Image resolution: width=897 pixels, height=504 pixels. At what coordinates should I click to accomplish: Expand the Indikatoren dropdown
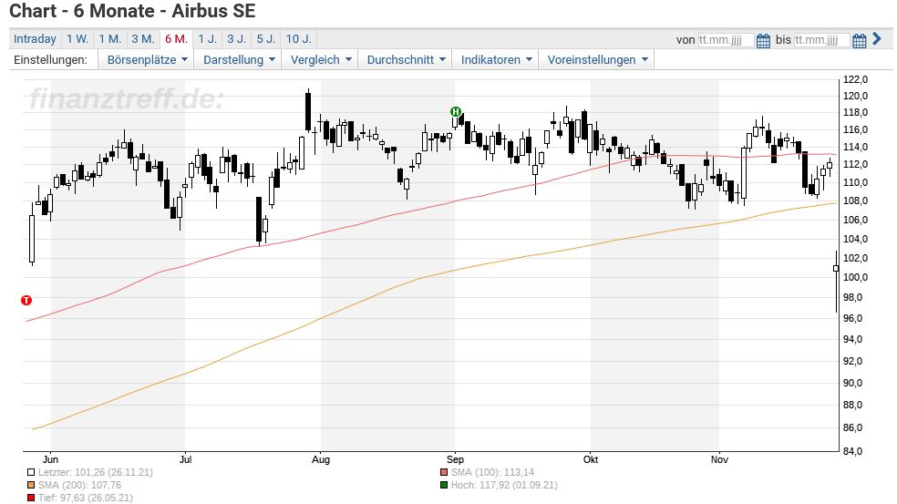pyautogui.click(x=496, y=59)
